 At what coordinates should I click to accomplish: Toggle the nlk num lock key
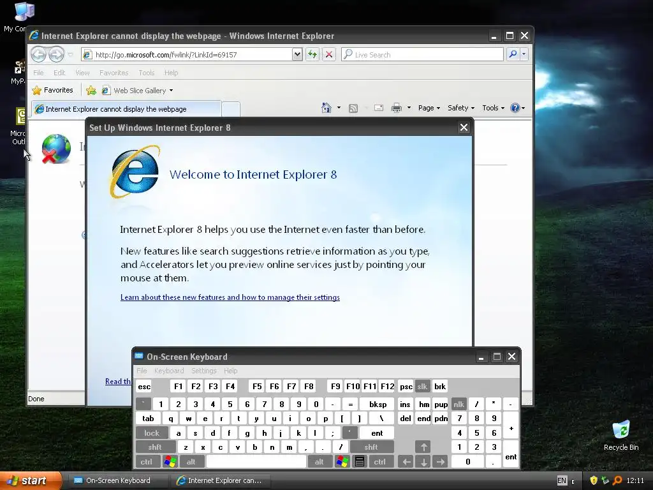[459, 404]
